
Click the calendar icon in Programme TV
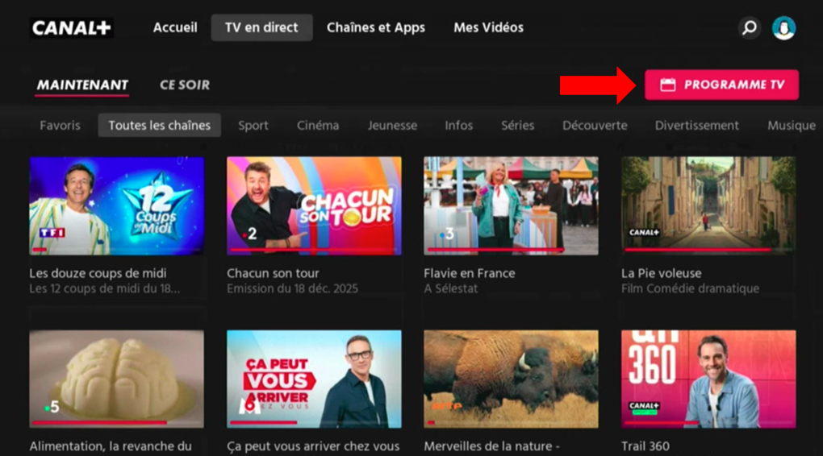[x=667, y=85]
